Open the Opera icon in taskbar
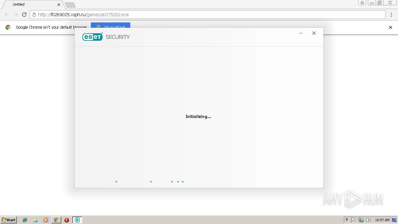The image size is (398, 224). point(67,220)
